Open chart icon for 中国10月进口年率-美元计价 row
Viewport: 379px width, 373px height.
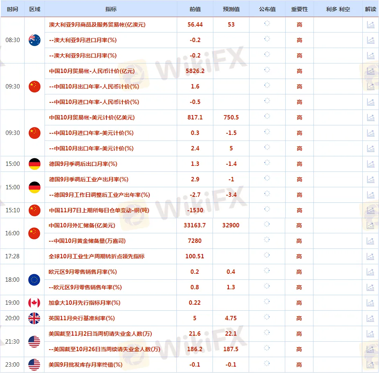point(371,133)
